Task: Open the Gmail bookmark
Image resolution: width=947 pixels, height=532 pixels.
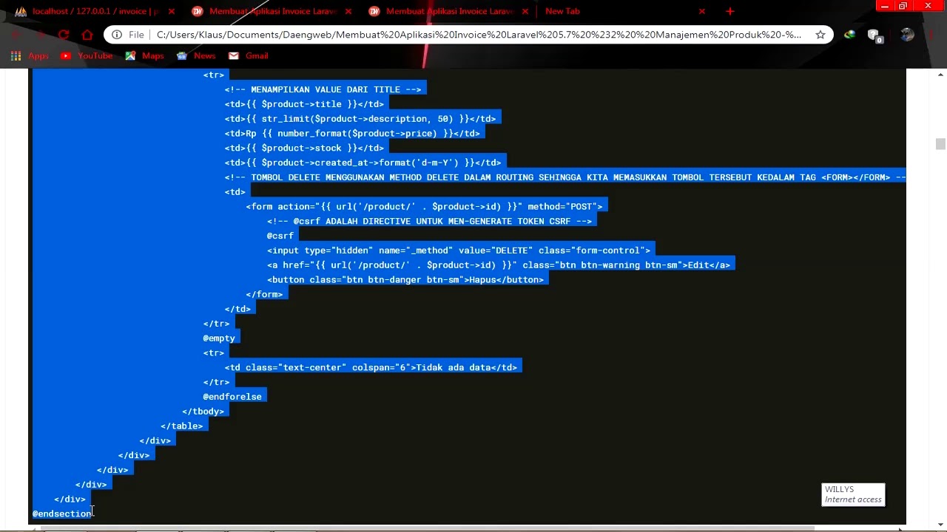Action: pos(249,55)
